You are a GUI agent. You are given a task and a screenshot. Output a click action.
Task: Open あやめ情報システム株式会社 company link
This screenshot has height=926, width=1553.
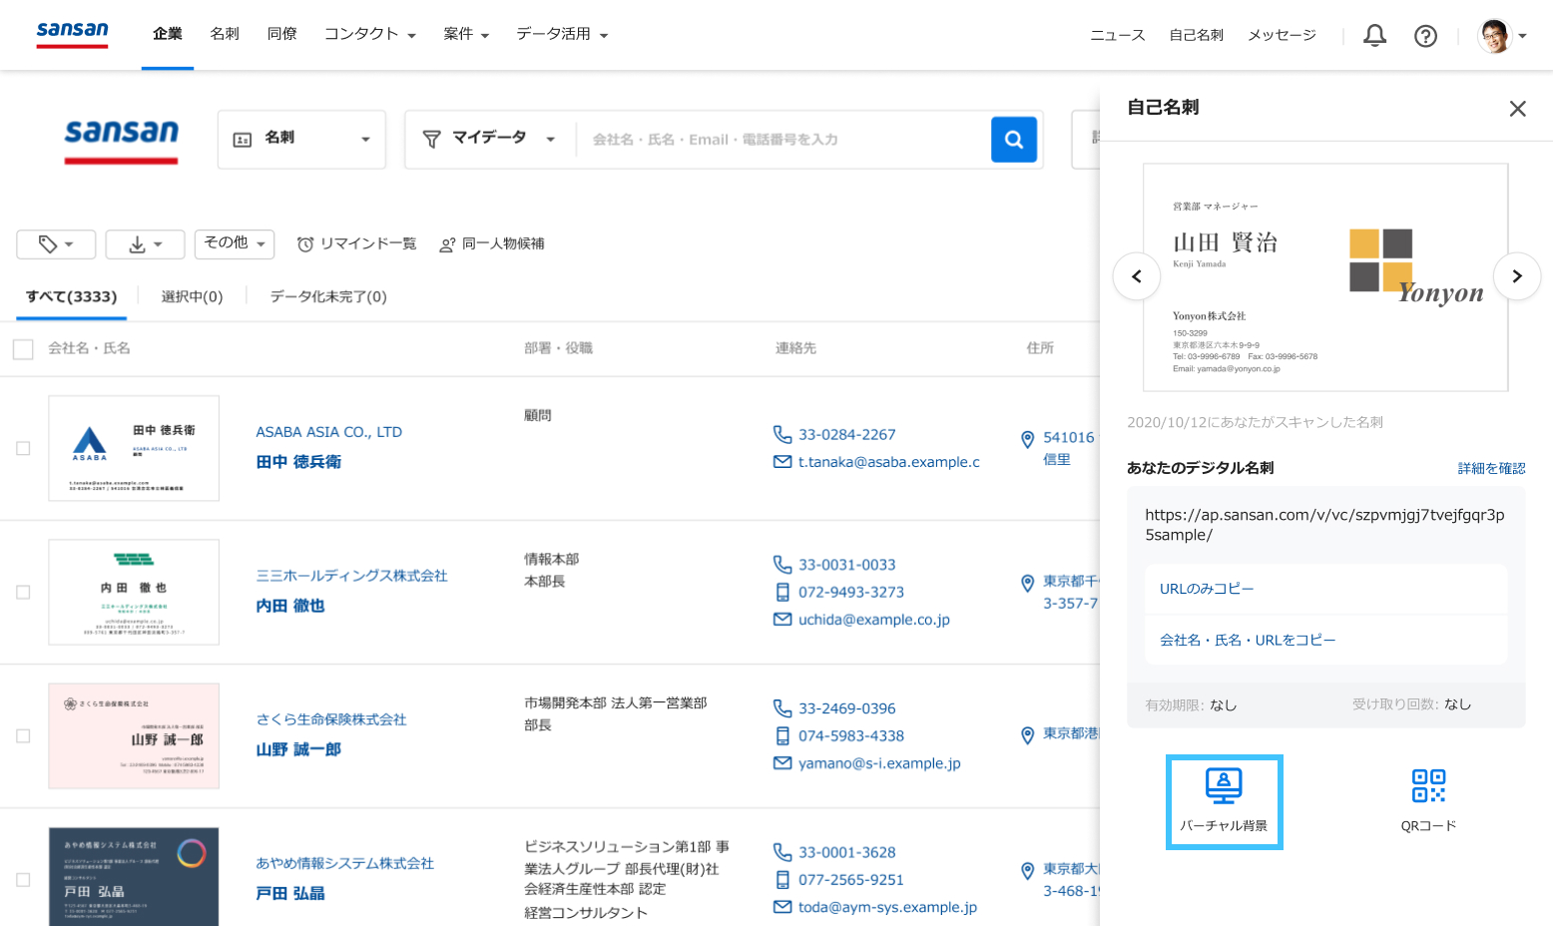point(345,863)
